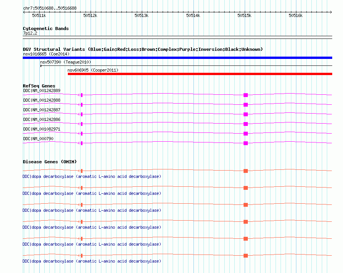Click the DDC|NM_000790 transcript label
Screen dimensions: 343x273
coord(38,139)
